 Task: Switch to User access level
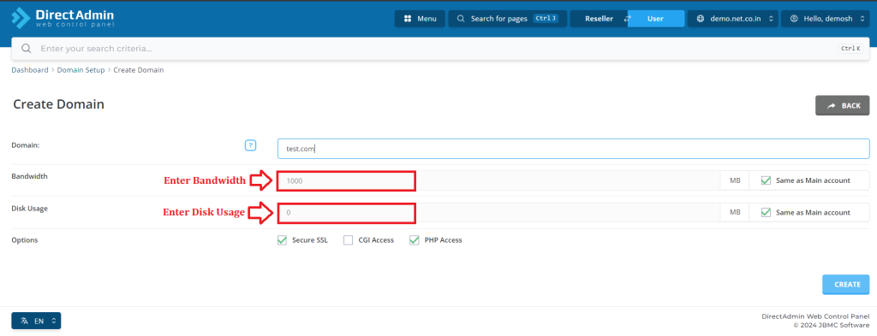(655, 19)
